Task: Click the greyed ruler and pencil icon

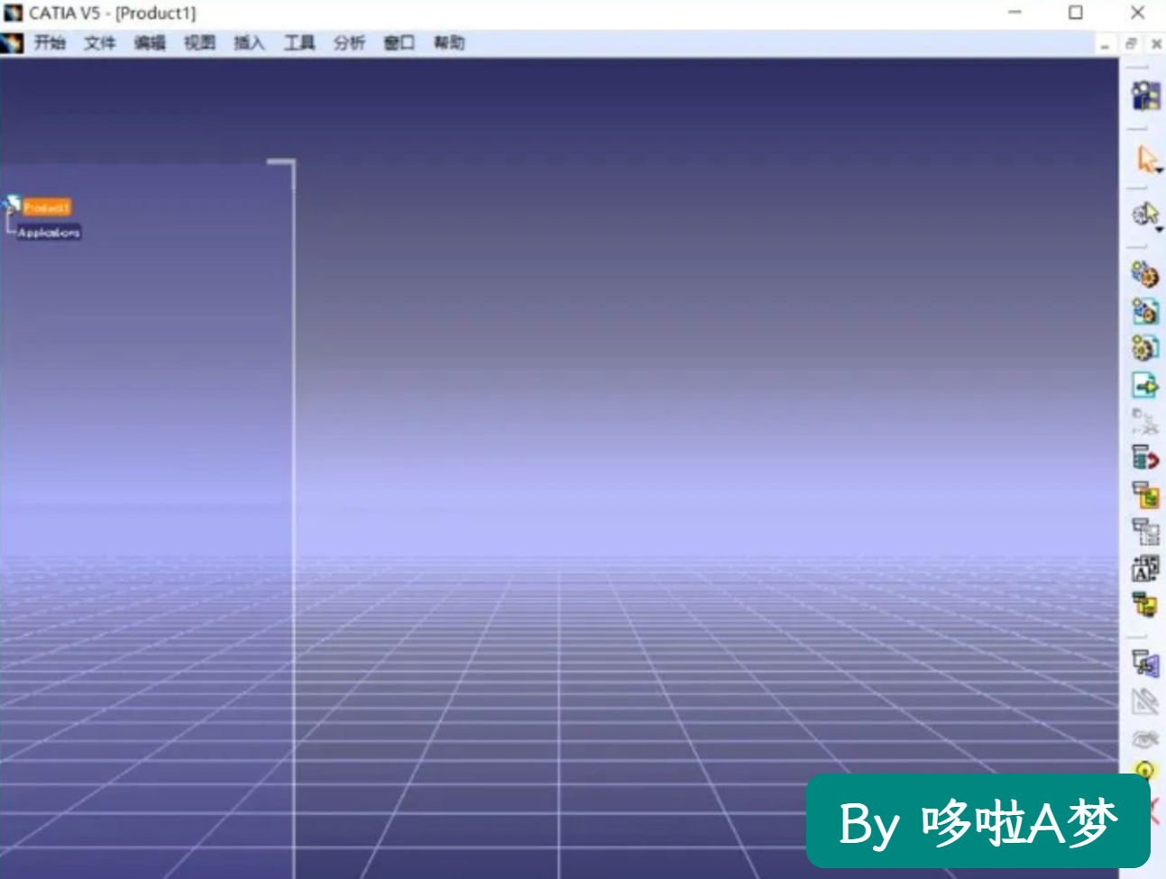Action: (x=1145, y=701)
